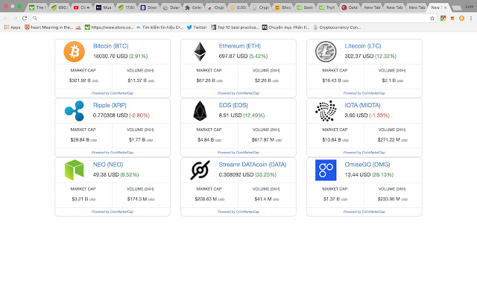The height and width of the screenshot is (298, 477).
Task: Open the EOS (EOS) link
Action: 233,105
